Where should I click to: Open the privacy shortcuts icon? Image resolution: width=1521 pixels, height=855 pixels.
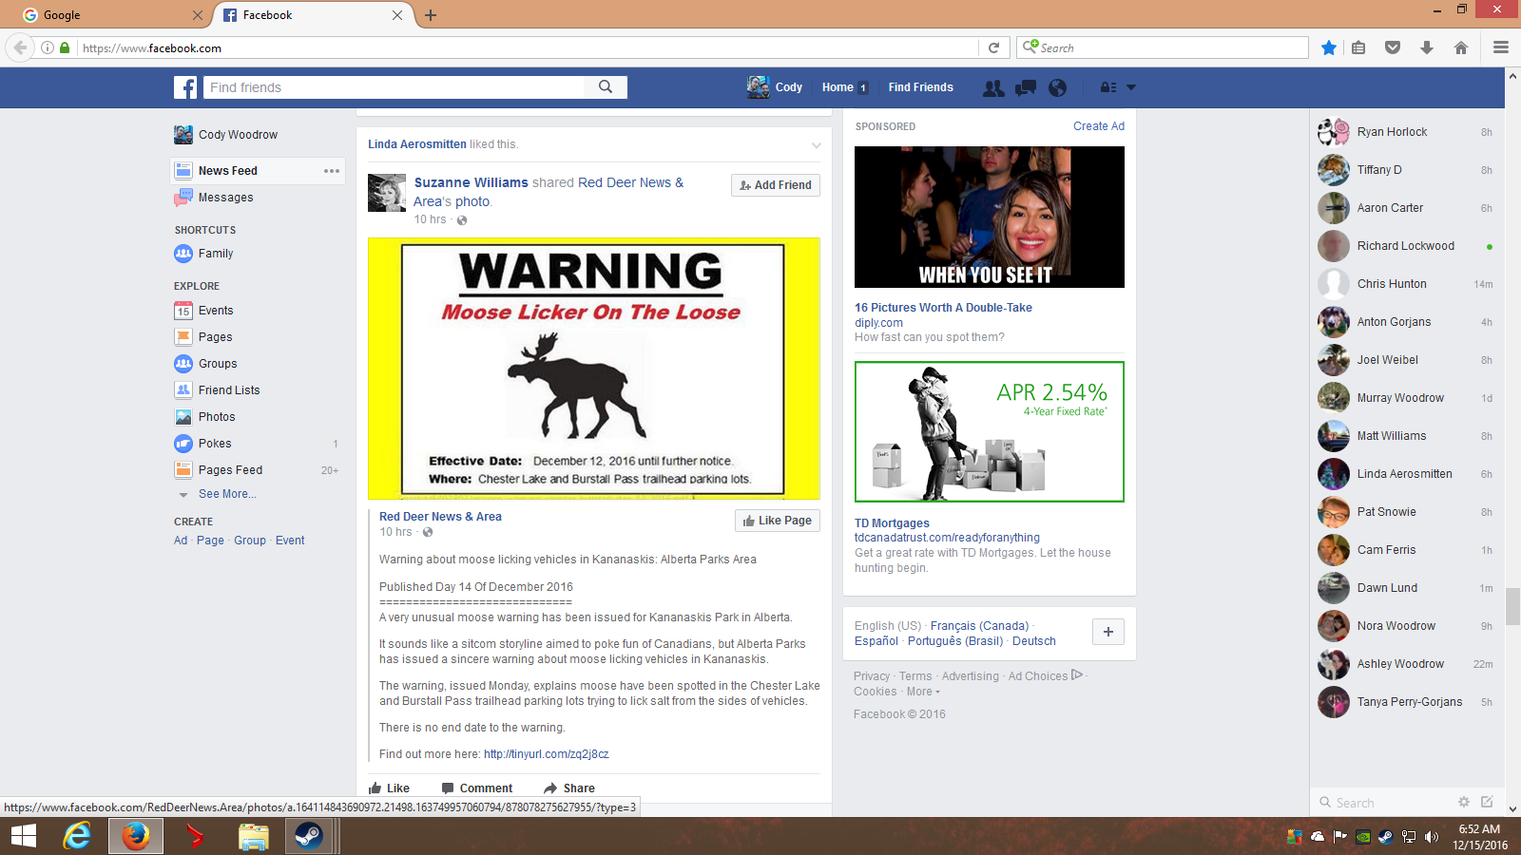click(1108, 87)
